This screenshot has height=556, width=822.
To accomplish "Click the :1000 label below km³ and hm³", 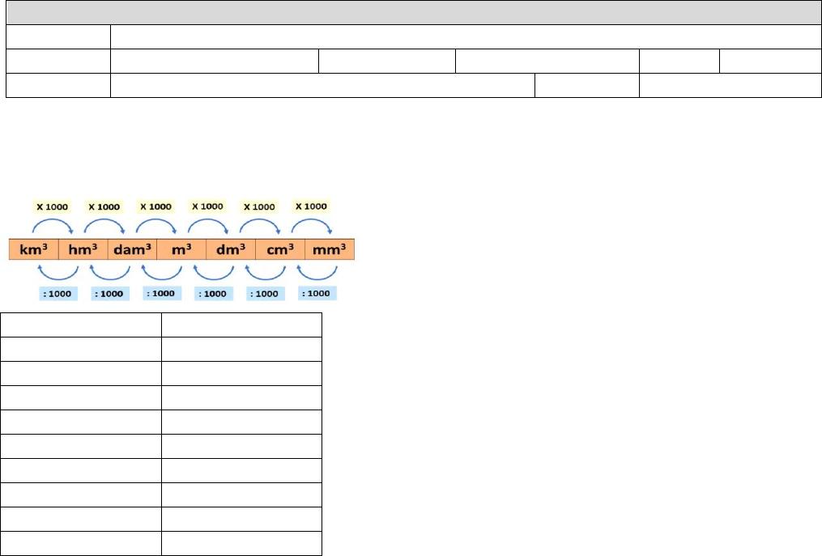I will click(57, 293).
